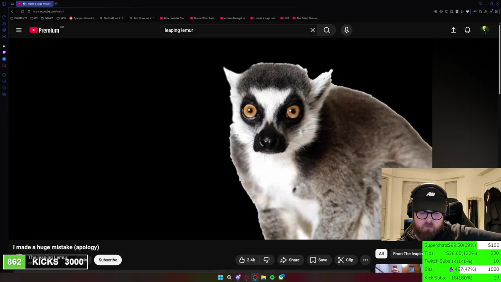Open the upload/create video icon
501x282 pixels.
point(453,30)
